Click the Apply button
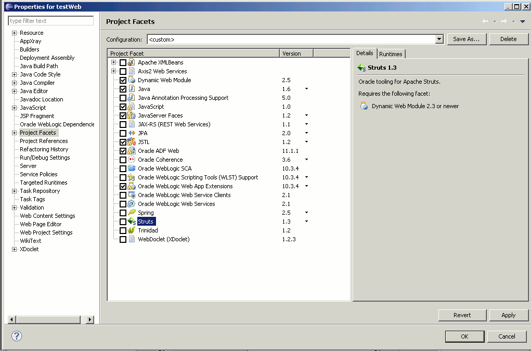Screen dimensions: 531x351 pos(508,315)
